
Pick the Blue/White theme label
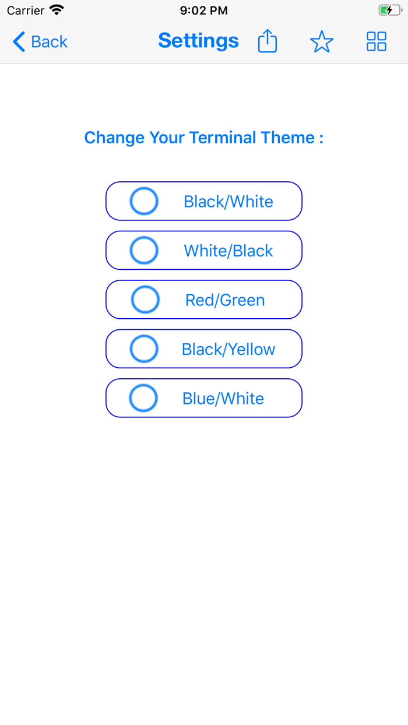click(x=223, y=399)
